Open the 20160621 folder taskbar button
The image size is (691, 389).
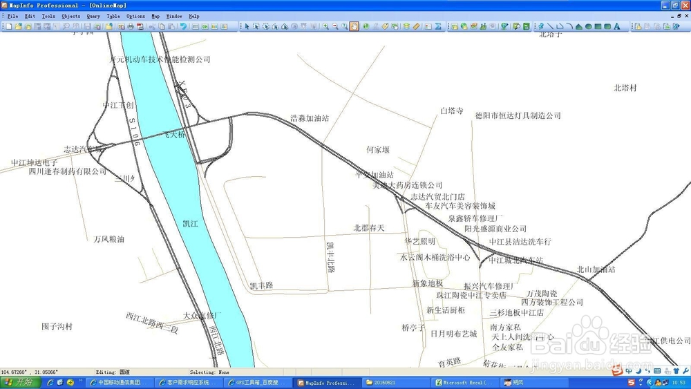(x=396, y=382)
